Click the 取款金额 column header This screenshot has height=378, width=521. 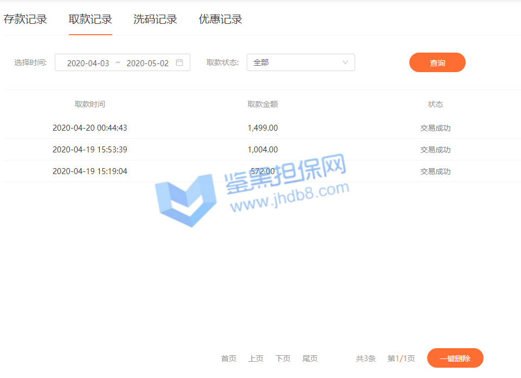pyautogui.click(x=262, y=104)
